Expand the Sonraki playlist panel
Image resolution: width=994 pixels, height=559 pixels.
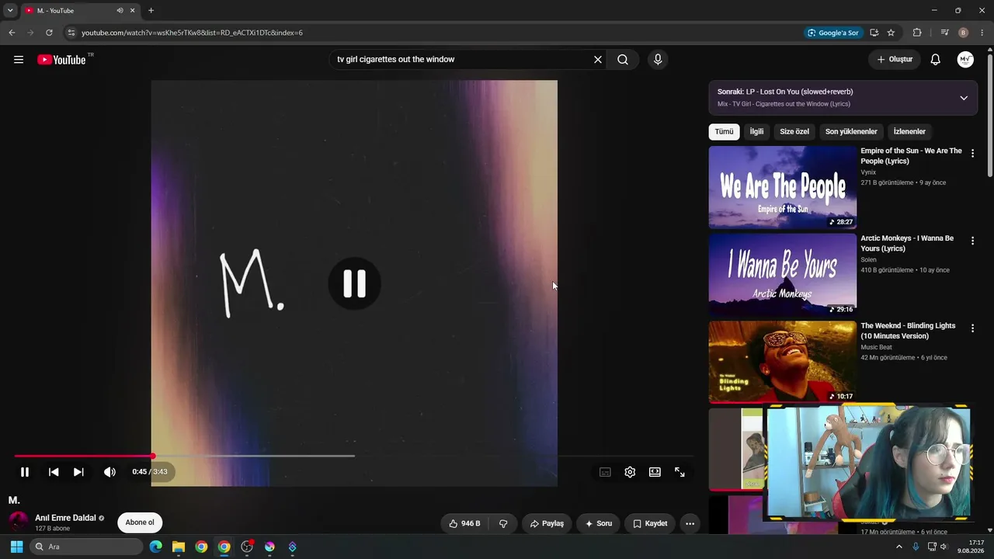click(x=964, y=98)
